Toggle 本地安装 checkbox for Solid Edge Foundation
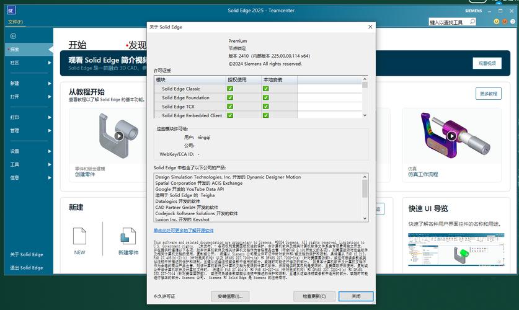 (x=266, y=97)
